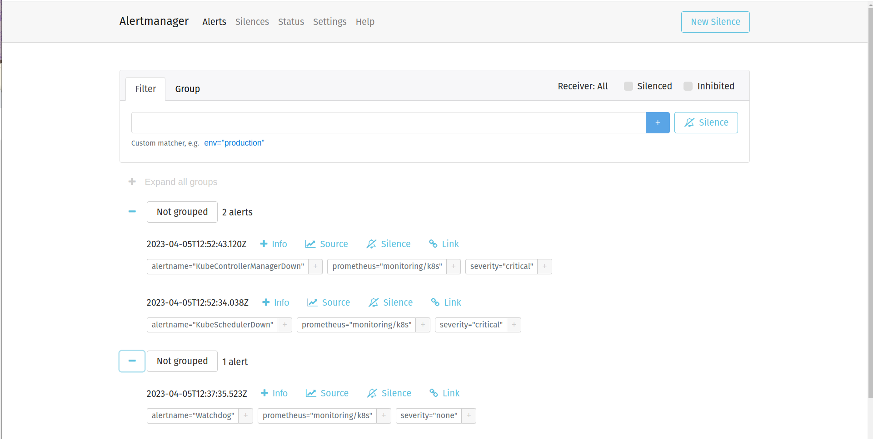Add severity critical plus on KubeControllerManagerDown row
Screen dimensions: 873x439
[544, 267]
